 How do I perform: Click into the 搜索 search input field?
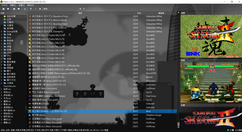click(63, 9)
